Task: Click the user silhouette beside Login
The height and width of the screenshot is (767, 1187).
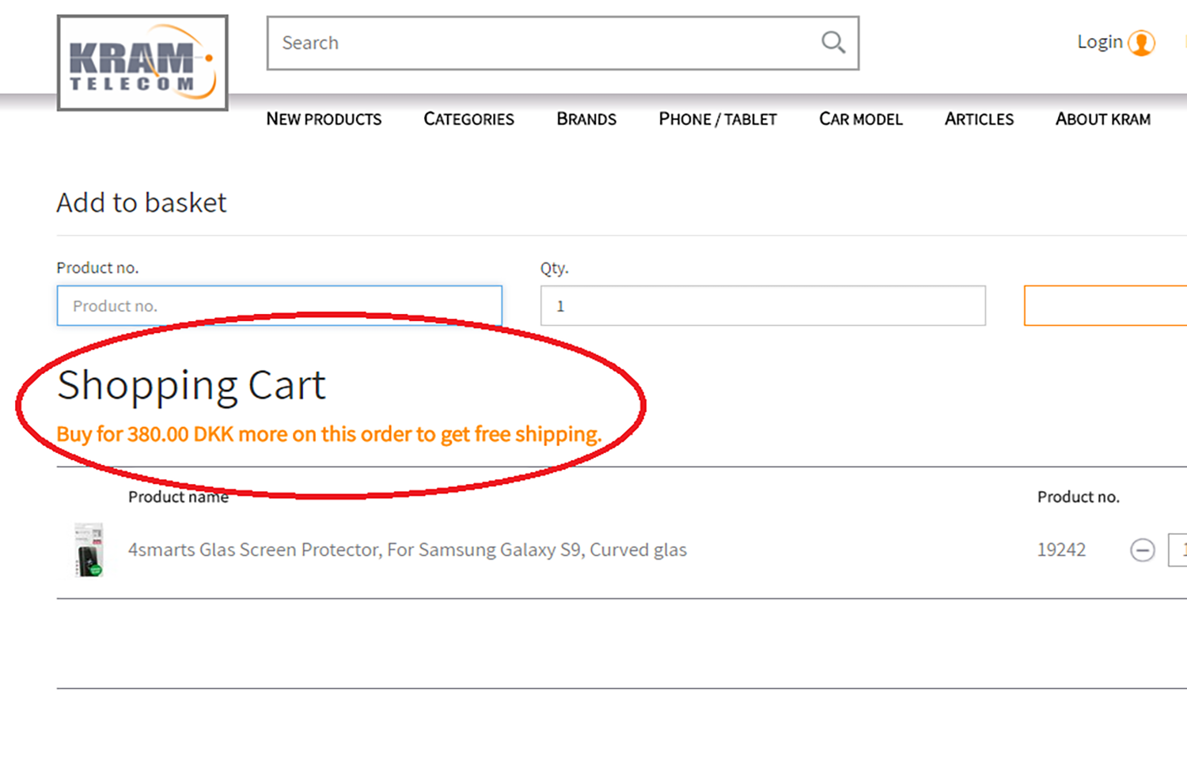Action: point(1142,43)
